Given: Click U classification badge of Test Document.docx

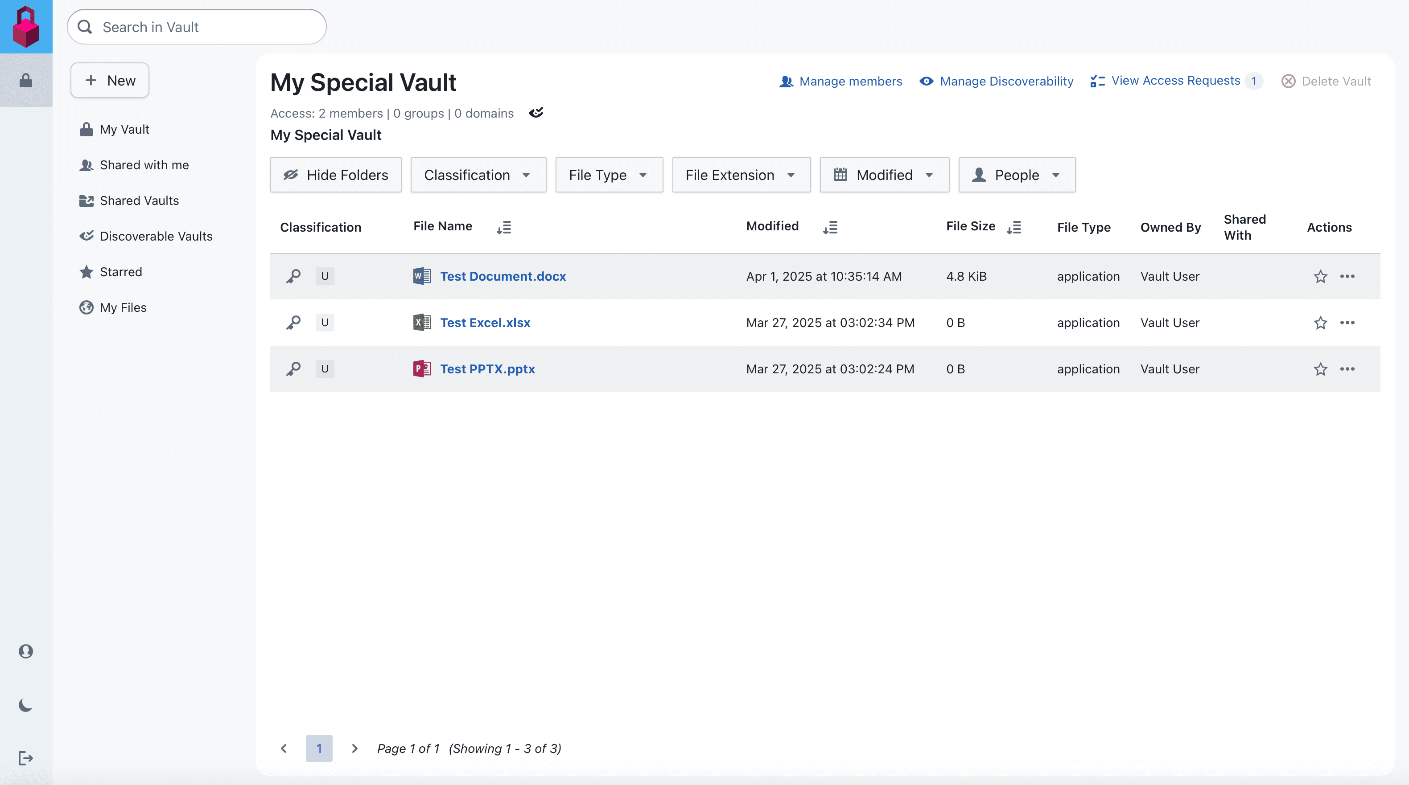Looking at the screenshot, I should [x=325, y=276].
